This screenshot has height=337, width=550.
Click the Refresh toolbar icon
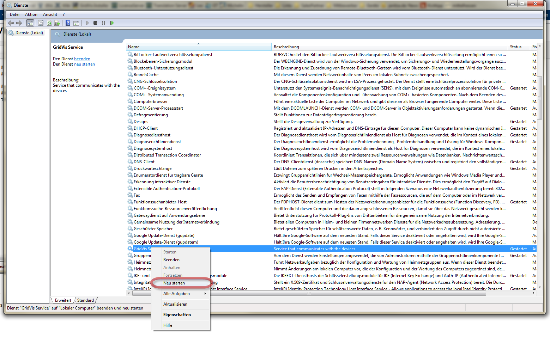coord(49,23)
